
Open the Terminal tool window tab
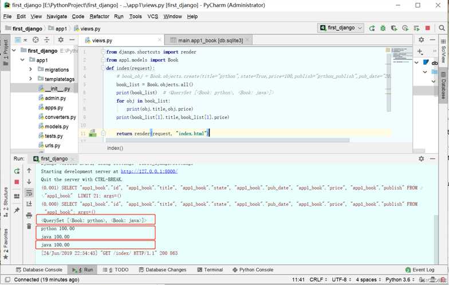click(210, 270)
